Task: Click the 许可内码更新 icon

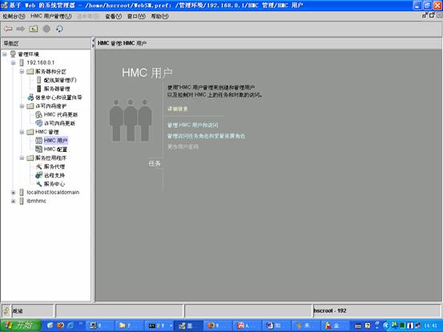Action: point(38,123)
